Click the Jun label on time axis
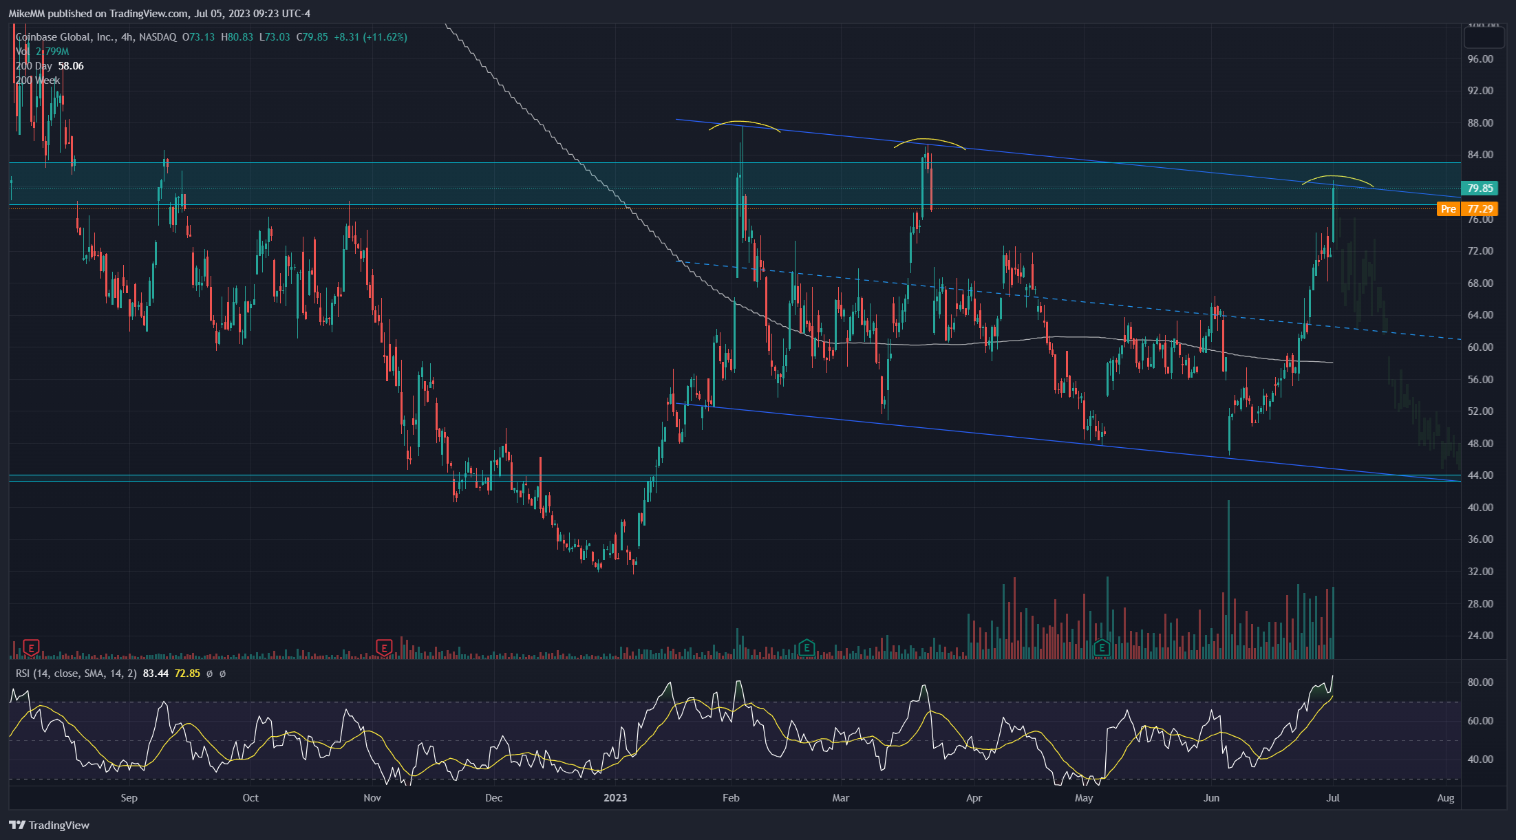1516x840 pixels. coord(1211,798)
